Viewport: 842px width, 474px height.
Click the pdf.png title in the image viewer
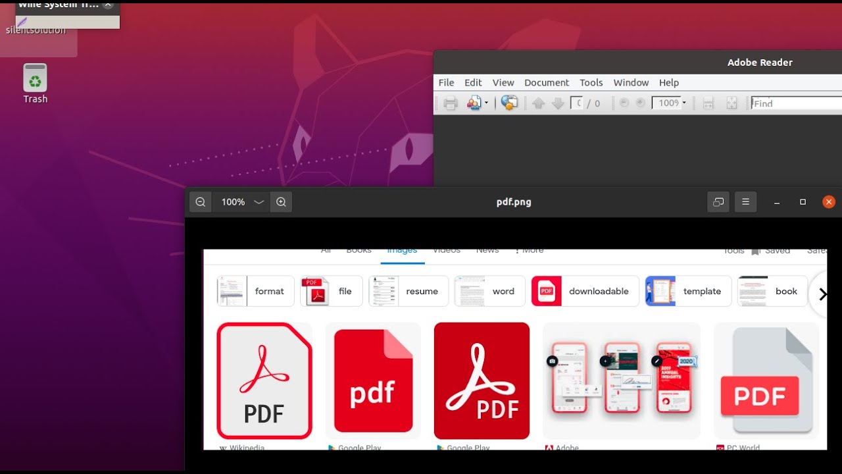click(x=514, y=202)
